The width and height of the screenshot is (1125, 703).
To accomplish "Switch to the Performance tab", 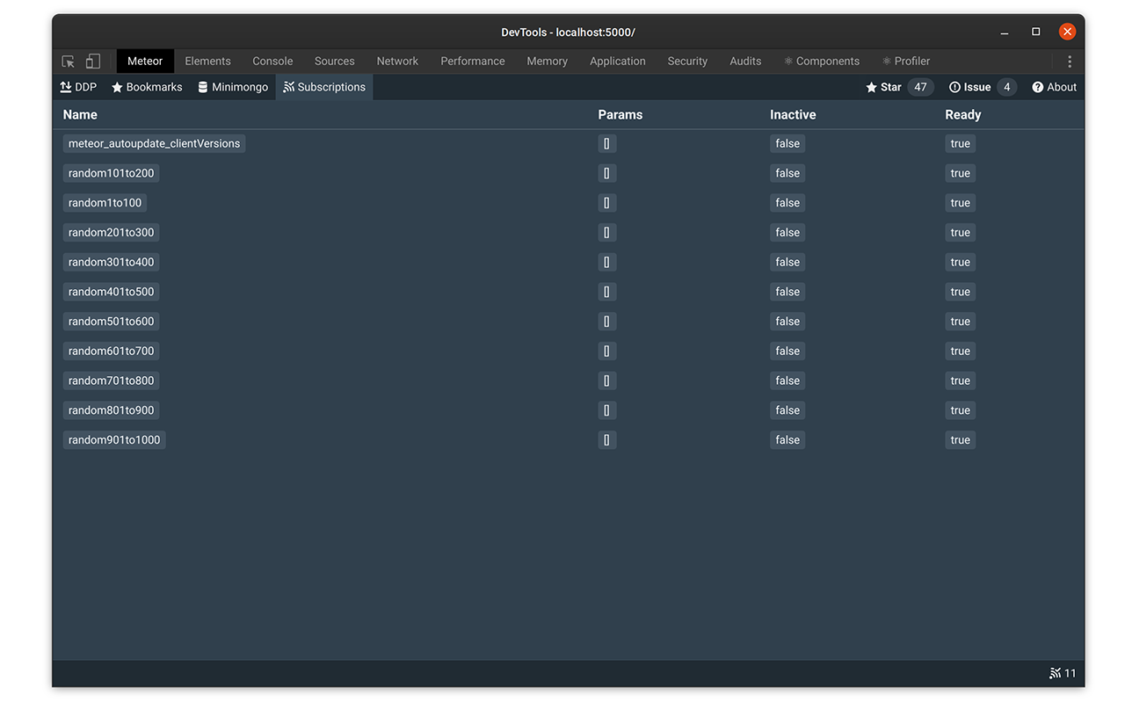I will pyautogui.click(x=473, y=62).
